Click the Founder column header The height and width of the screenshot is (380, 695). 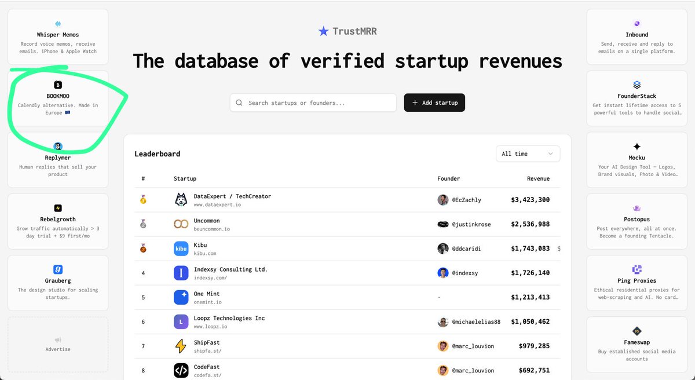coord(449,178)
